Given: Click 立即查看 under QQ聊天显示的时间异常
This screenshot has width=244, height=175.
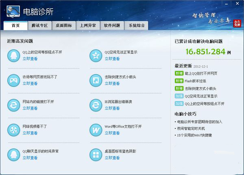Looking at the screenshot, I should (x=30, y=158).
